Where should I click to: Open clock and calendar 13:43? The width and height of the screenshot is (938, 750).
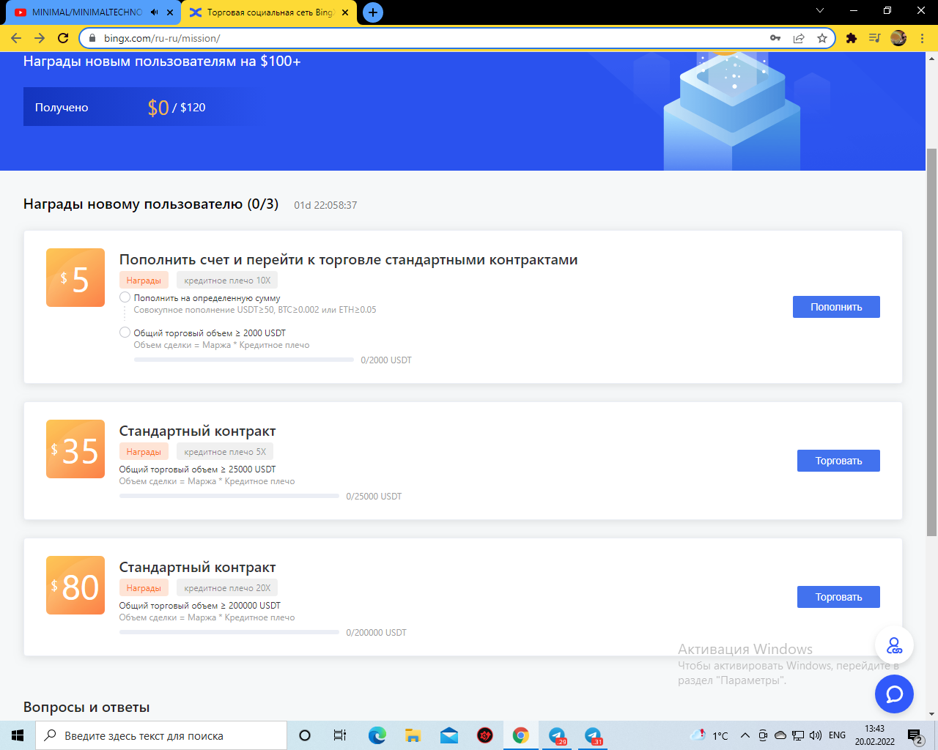pos(874,735)
